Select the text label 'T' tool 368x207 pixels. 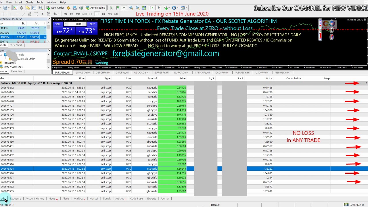point(49,14)
